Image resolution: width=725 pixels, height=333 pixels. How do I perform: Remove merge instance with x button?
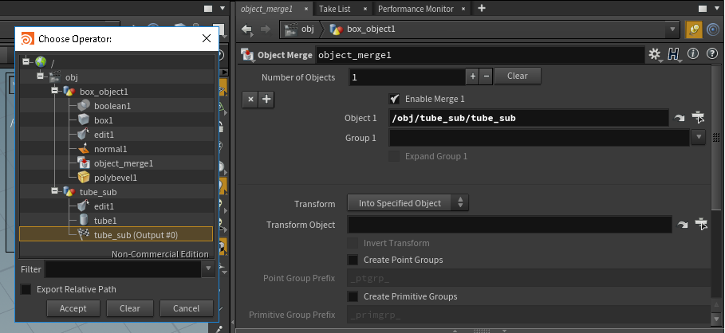click(250, 100)
